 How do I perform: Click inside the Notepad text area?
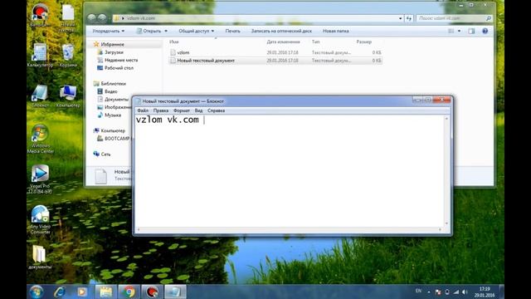click(290, 171)
